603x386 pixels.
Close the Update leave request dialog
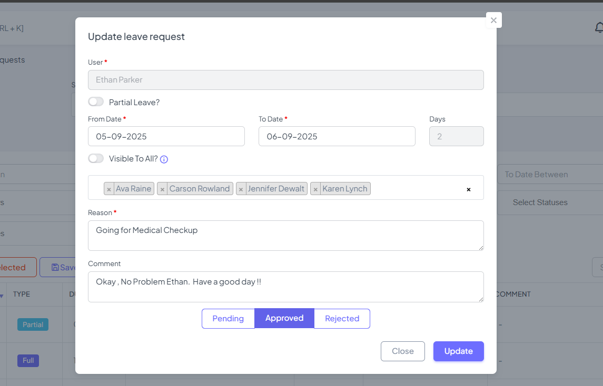[493, 20]
